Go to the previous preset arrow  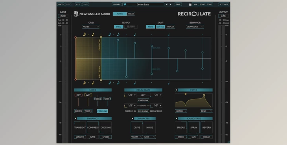[x=167, y=4]
